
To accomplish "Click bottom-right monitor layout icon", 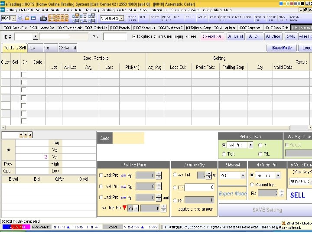I will click(92, 20).
